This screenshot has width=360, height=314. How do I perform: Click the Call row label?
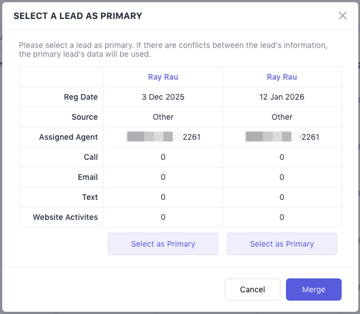(91, 157)
